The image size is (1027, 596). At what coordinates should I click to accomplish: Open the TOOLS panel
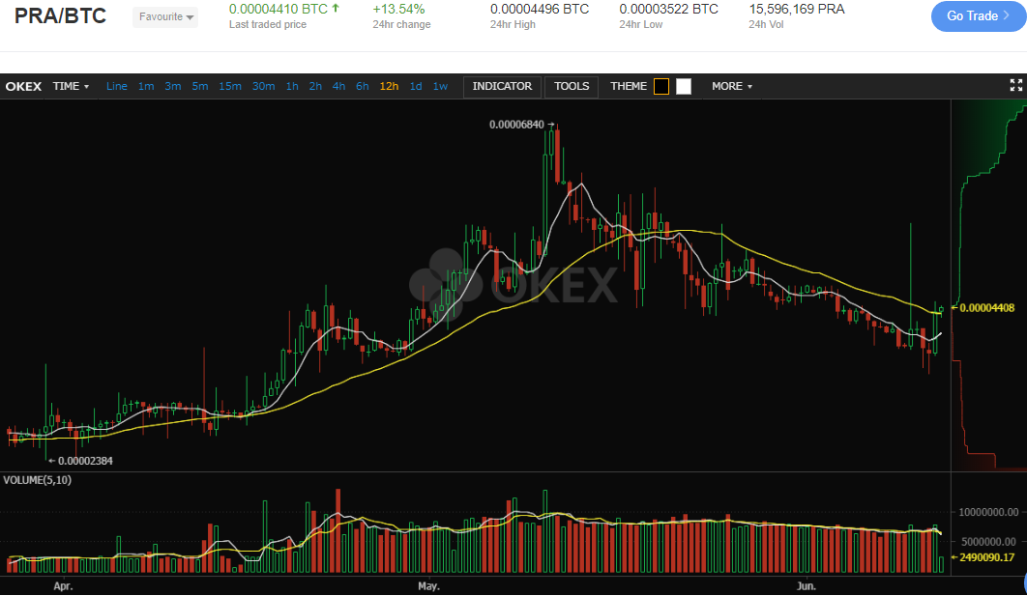click(572, 87)
